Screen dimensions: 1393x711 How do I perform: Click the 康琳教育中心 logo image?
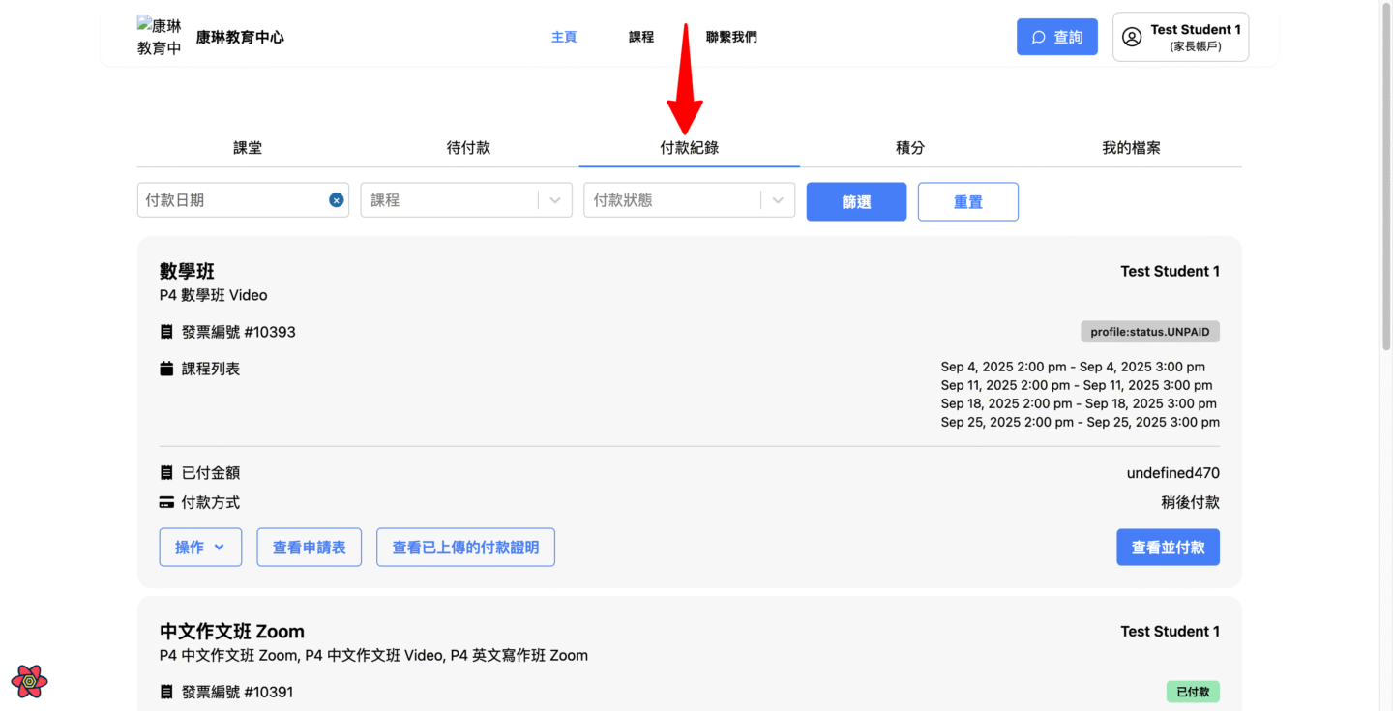click(x=160, y=37)
